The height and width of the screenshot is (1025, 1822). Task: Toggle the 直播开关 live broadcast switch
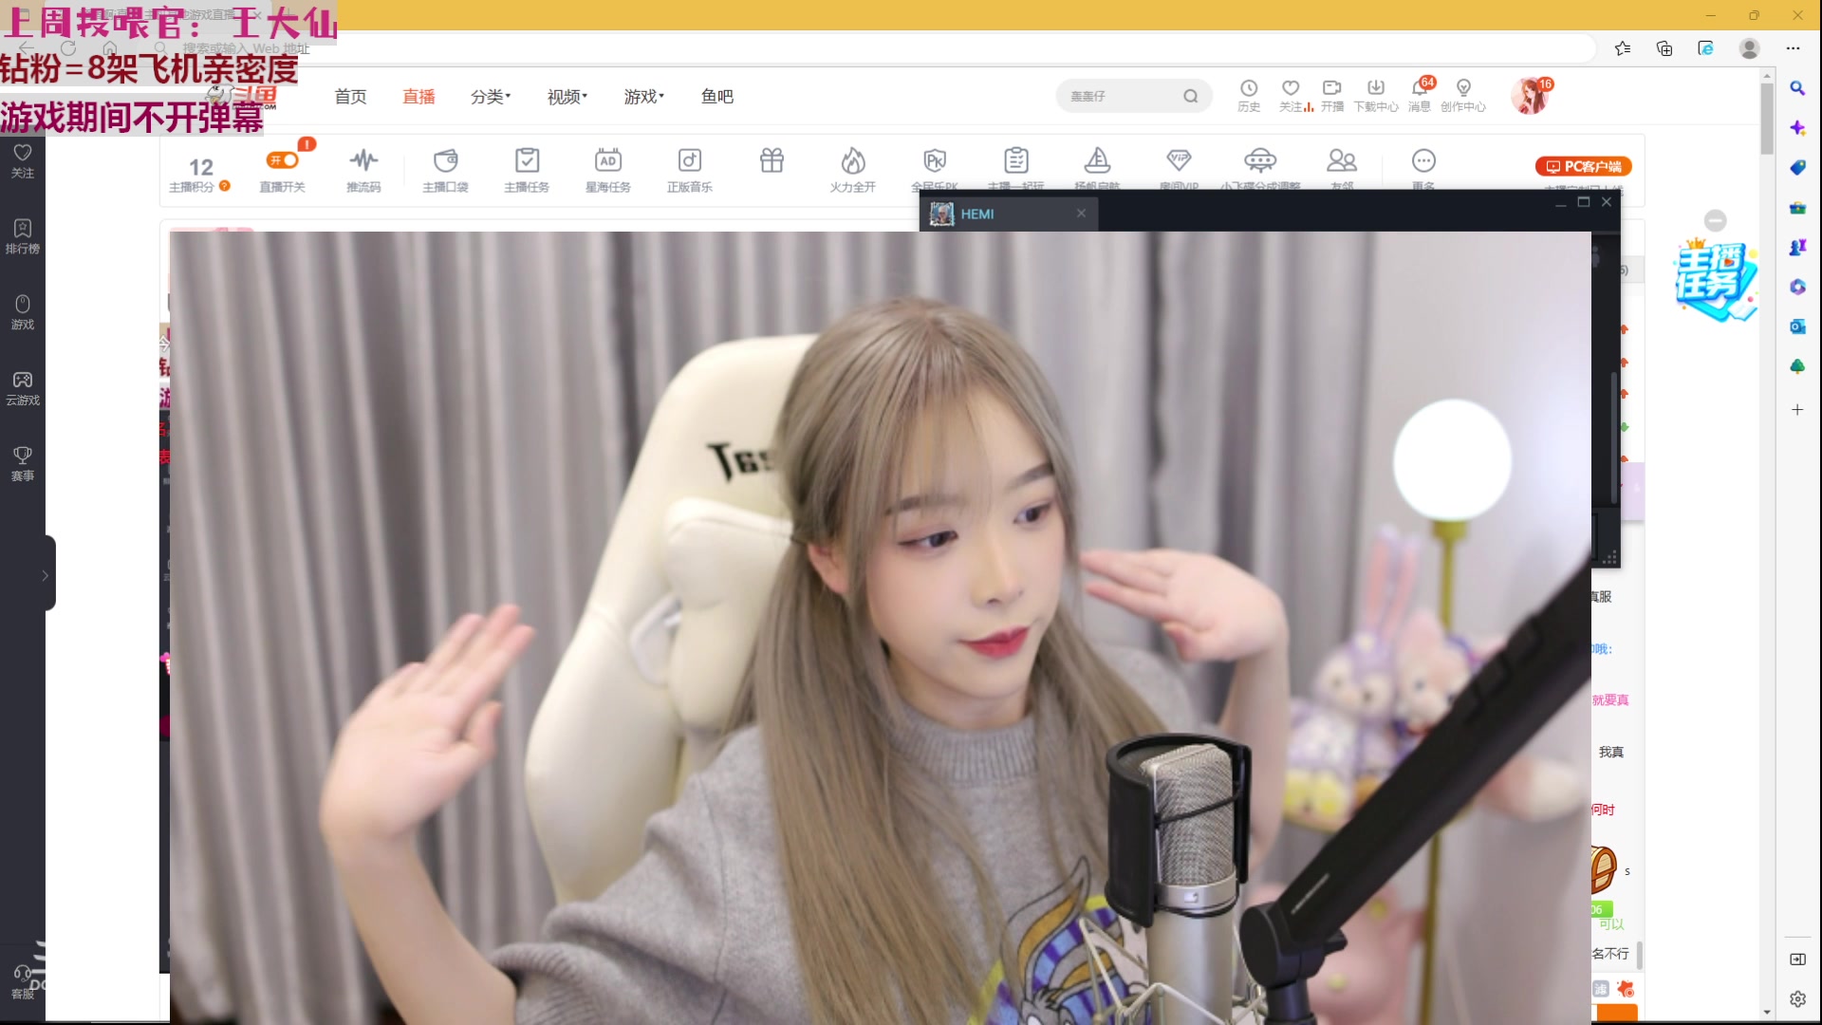283,160
